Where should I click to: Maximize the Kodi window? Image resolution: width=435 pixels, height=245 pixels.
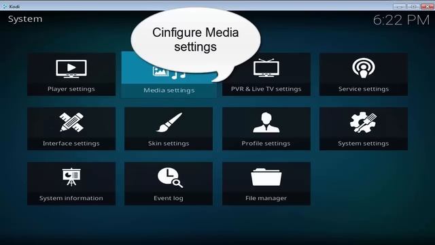coord(413,6)
